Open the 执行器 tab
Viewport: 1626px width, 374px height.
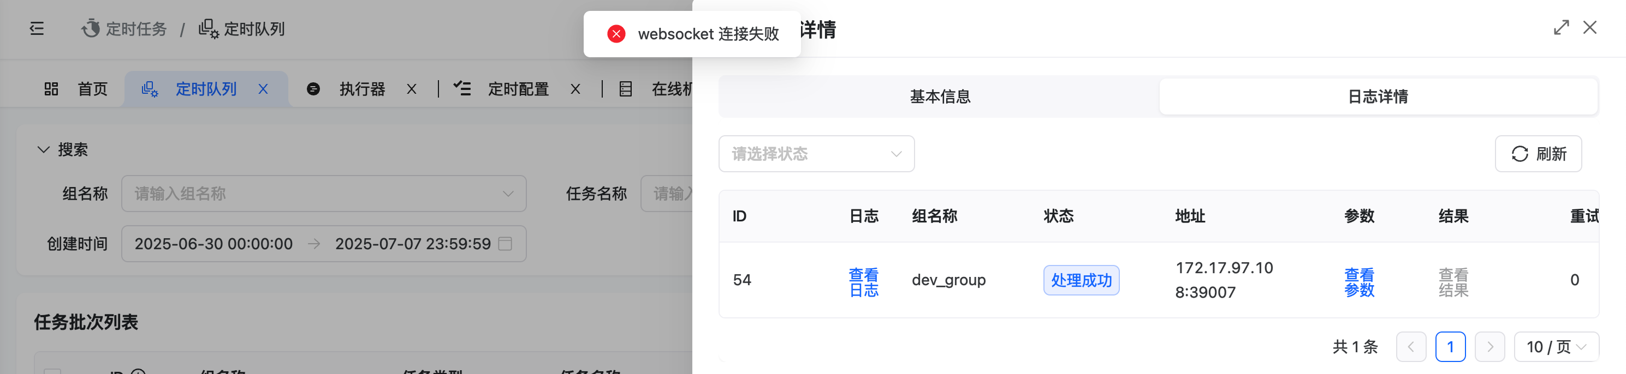point(361,89)
